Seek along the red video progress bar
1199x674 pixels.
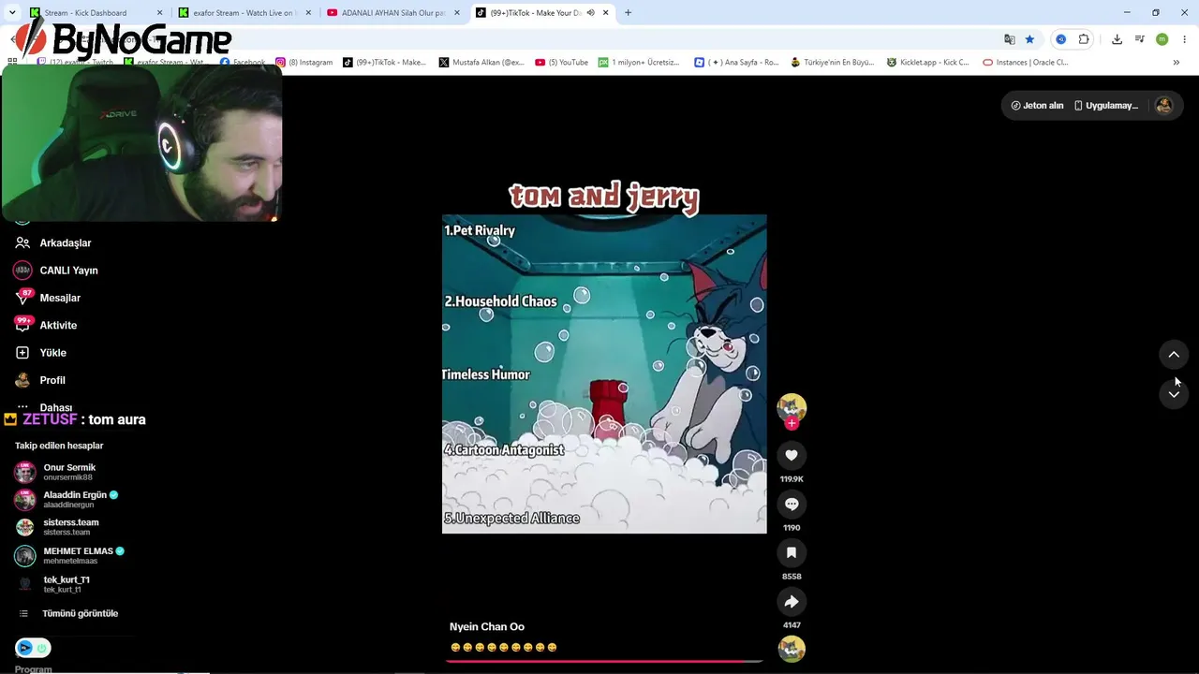604,661
